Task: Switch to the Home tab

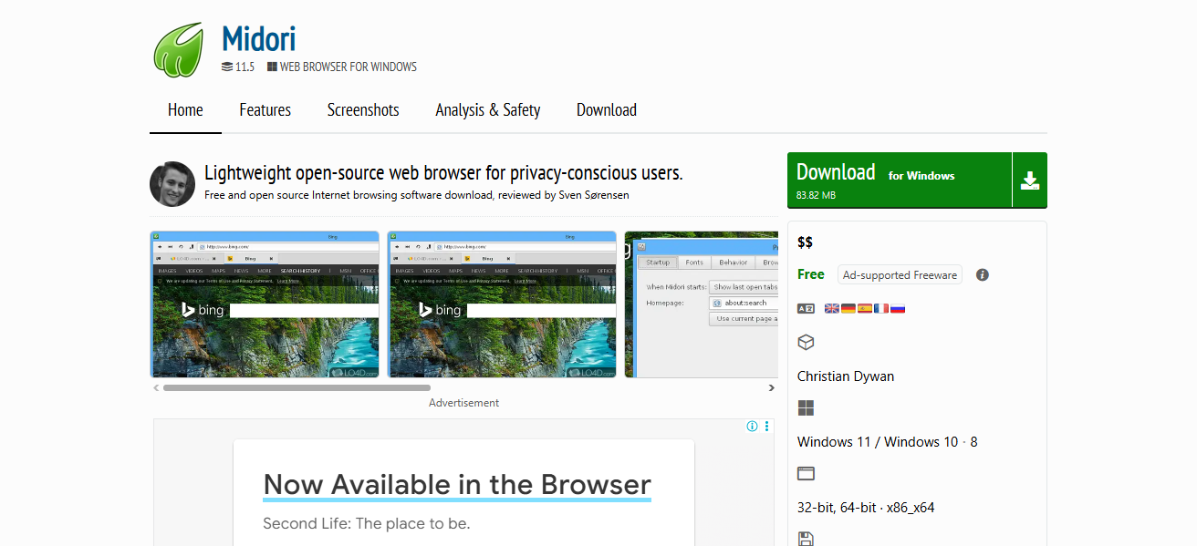Action: coord(185,110)
